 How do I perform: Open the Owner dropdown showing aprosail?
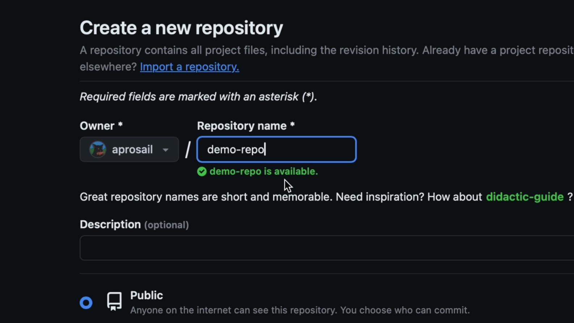[129, 150]
